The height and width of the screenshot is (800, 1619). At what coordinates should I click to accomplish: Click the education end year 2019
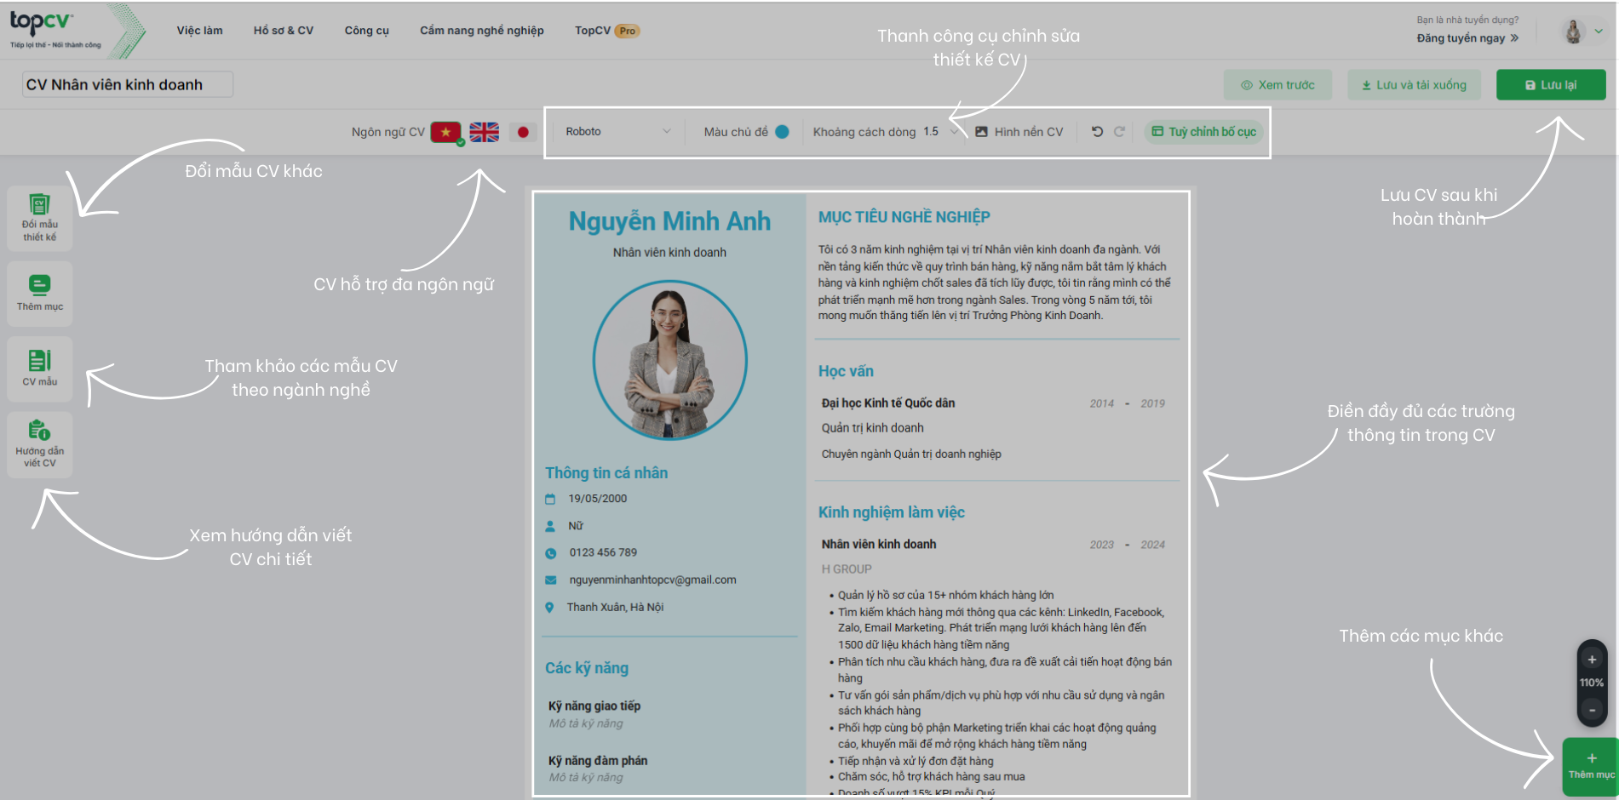[1152, 403]
